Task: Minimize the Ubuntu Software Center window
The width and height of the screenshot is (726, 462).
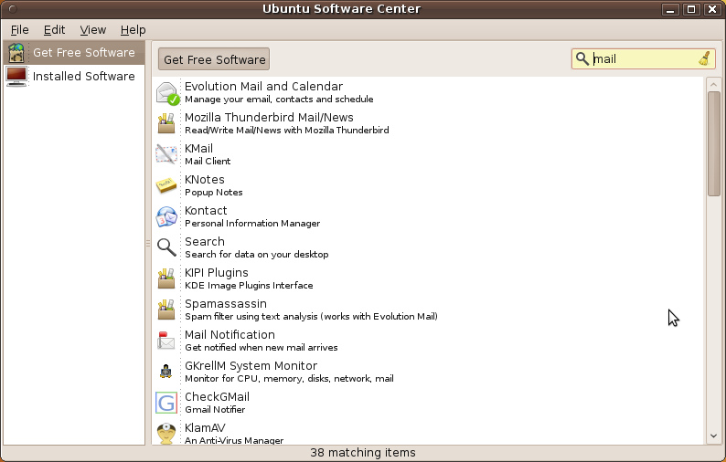Action: coord(670,9)
